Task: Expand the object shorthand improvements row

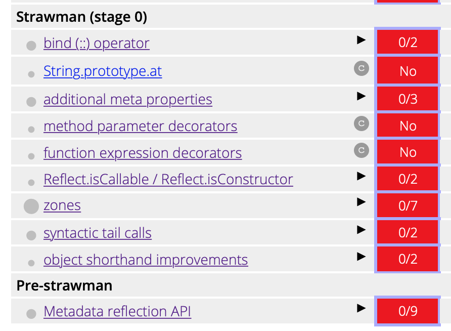Action: pyautogui.click(x=361, y=257)
